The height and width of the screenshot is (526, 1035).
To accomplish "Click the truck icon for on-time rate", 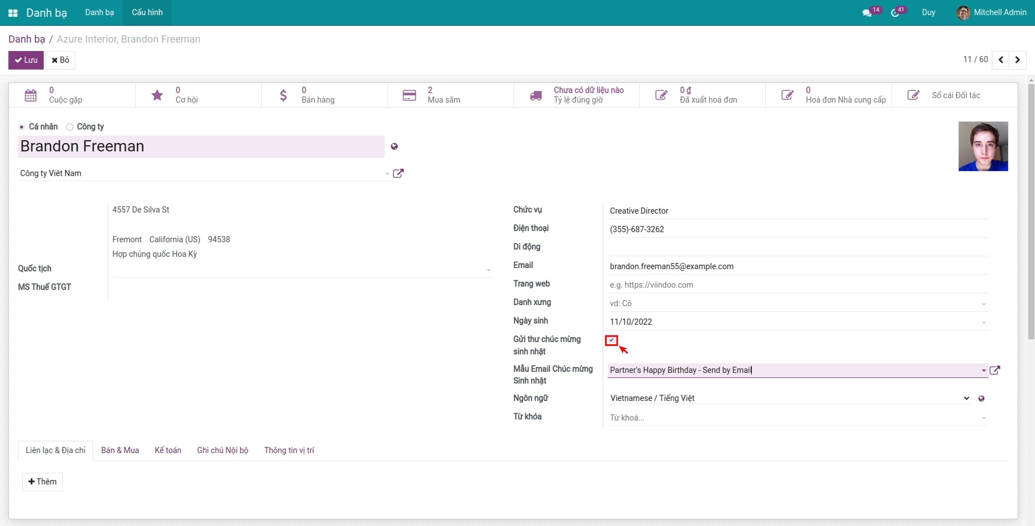I will click(536, 95).
